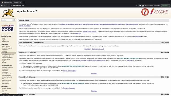
Task: Close the Apache Tomcat browser tab
Action: (x=21, y=2)
